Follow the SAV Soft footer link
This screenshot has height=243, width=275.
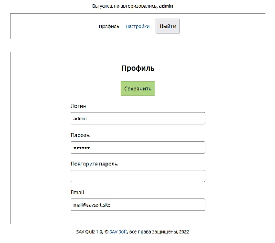coord(118,232)
